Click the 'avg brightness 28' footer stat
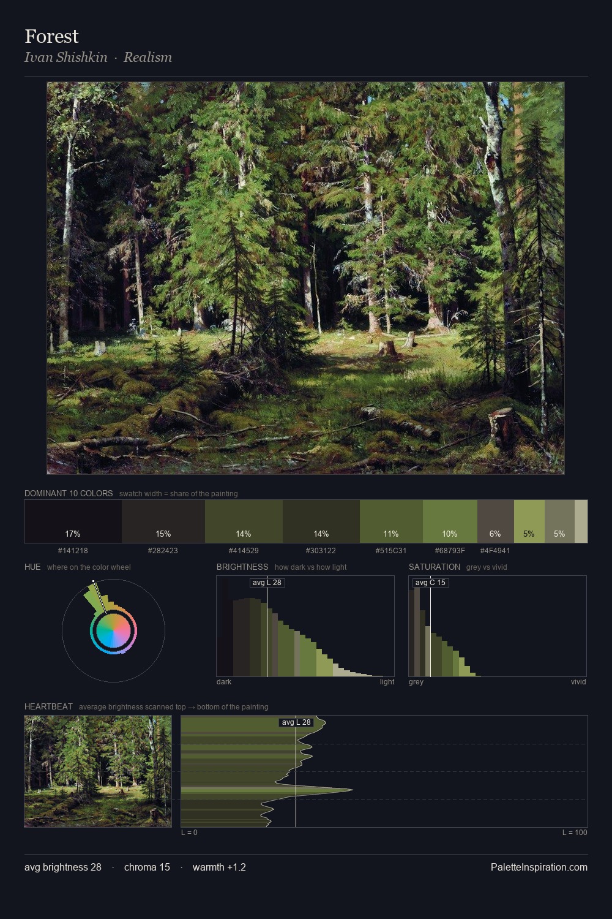 (63, 867)
